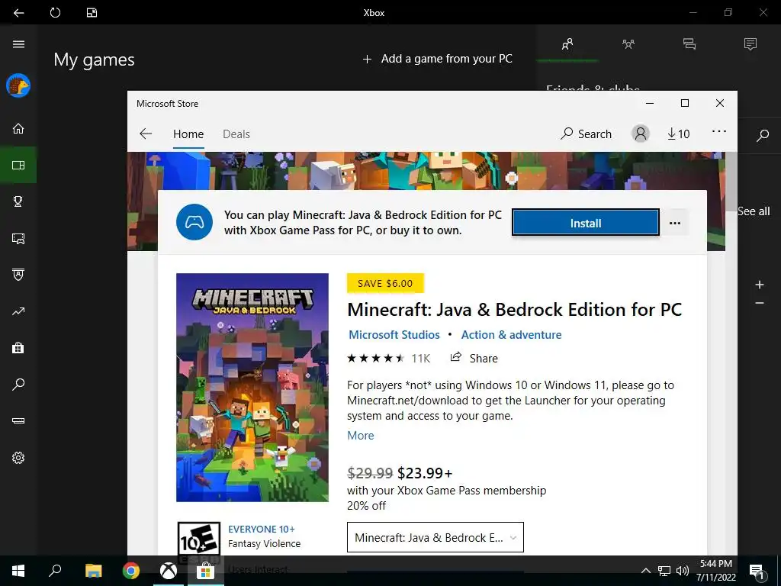Open Google Chrome from the taskbar
The height and width of the screenshot is (586, 781).
tap(131, 571)
